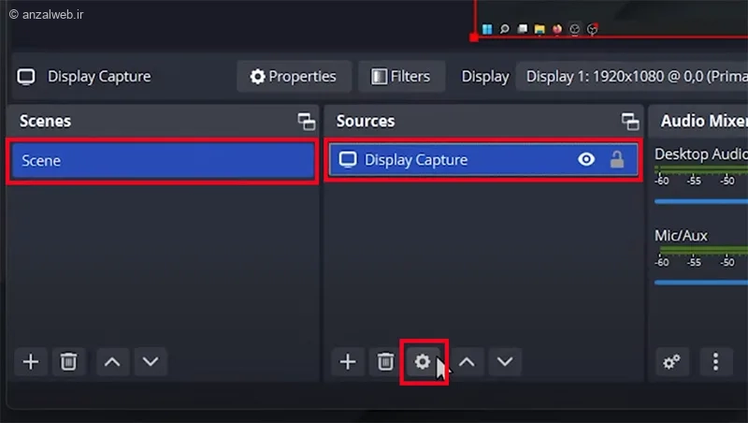Move the scene down in Scenes list
This screenshot has width=748, height=423.
151,362
